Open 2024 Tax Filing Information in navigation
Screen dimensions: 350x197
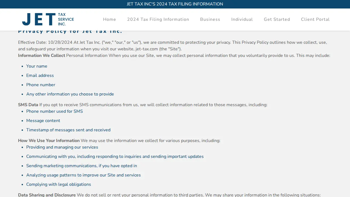tap(158, 19)
